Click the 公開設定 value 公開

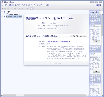click(48, 44)
